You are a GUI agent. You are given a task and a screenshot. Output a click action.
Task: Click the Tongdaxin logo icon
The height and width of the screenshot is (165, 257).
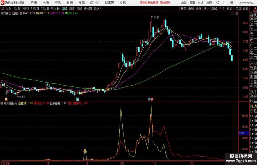pyautogui.click(x=2, y=3)
